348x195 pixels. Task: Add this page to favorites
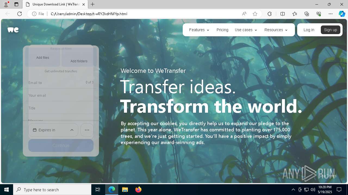(255, 14)
